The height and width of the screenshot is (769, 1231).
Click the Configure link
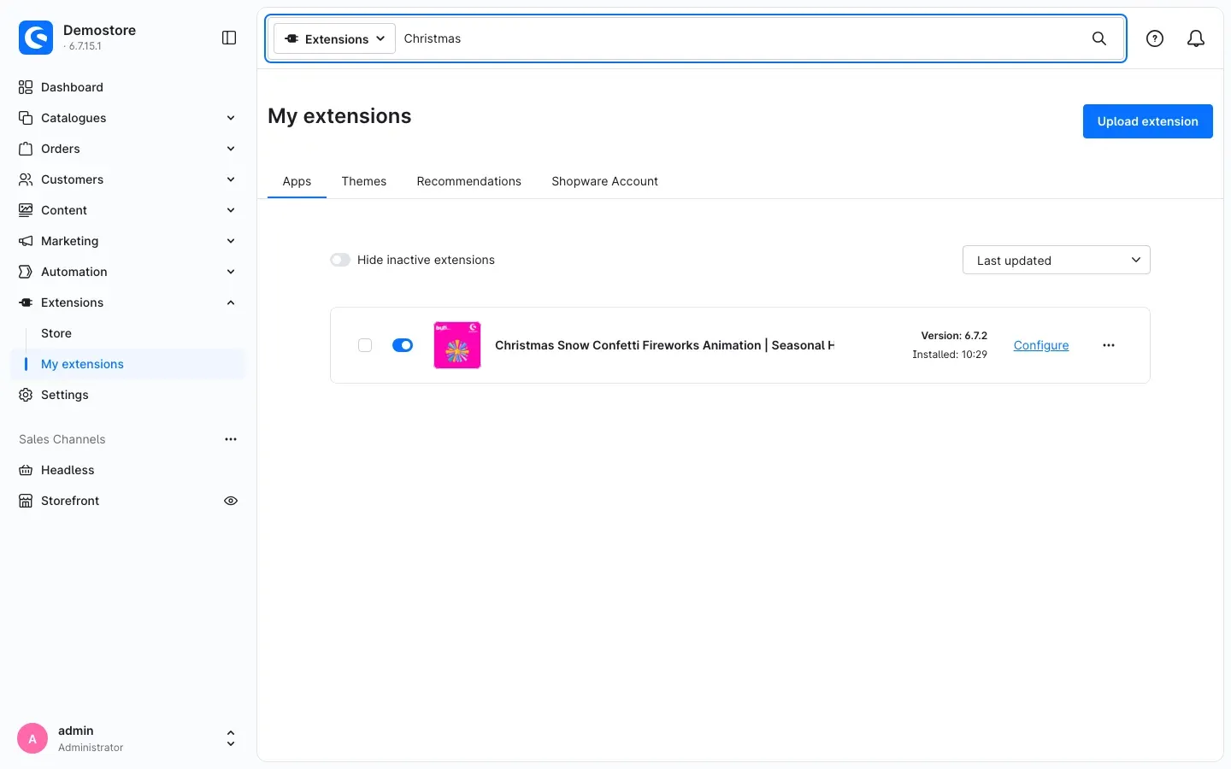(x=1041, y=345)
